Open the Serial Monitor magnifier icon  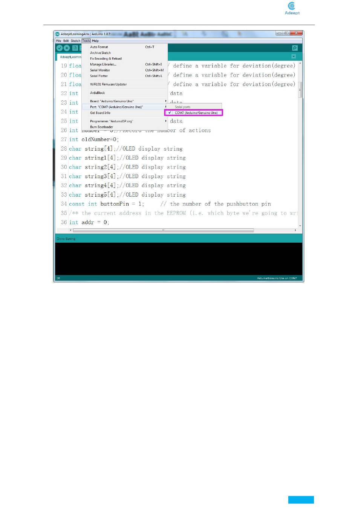(x=295, y=48)
